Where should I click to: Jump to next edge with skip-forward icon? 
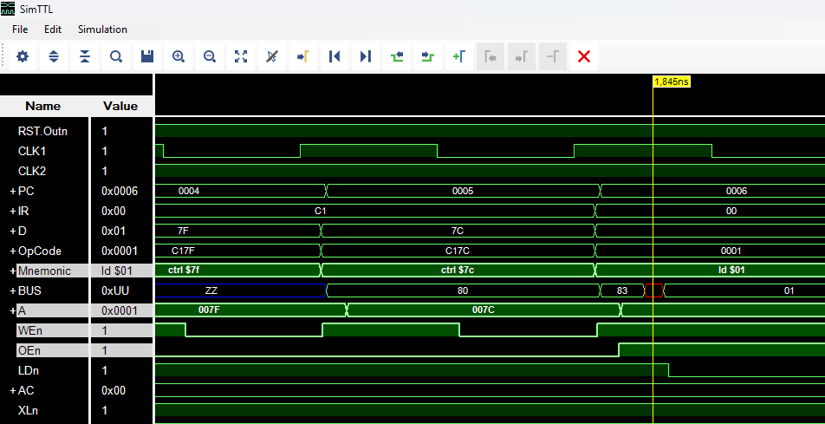coord(366,56)
